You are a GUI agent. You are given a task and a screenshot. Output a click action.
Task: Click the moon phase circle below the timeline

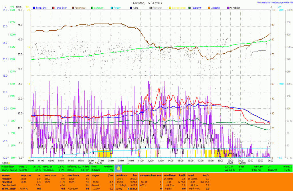point(128,163)
